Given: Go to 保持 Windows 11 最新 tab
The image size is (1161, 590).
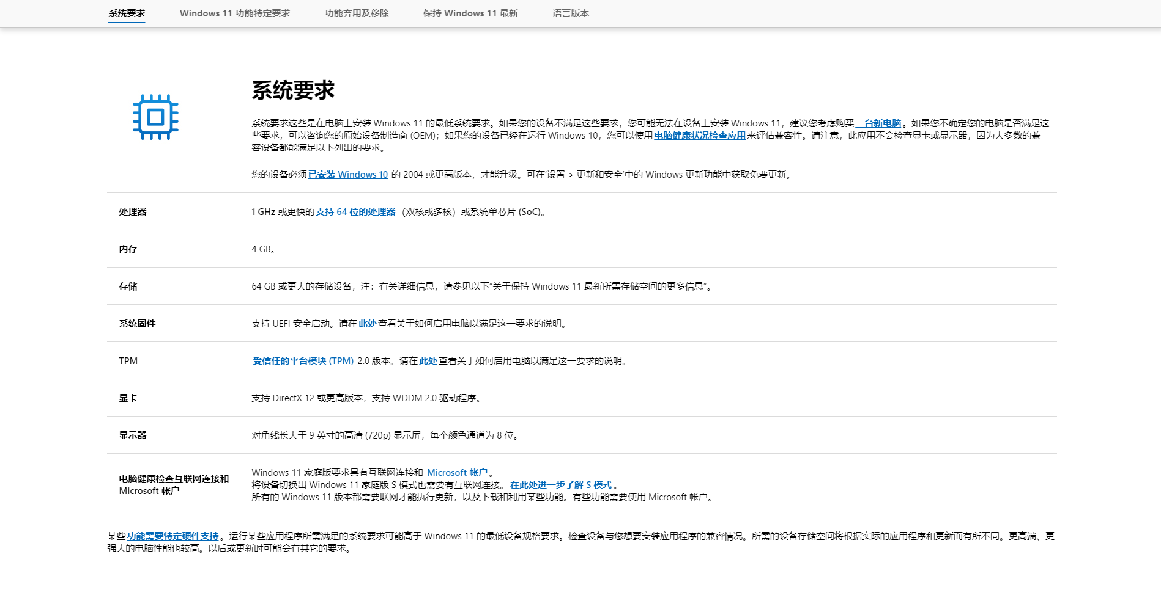Looking at the screenshot, I should tap(470, 13).
